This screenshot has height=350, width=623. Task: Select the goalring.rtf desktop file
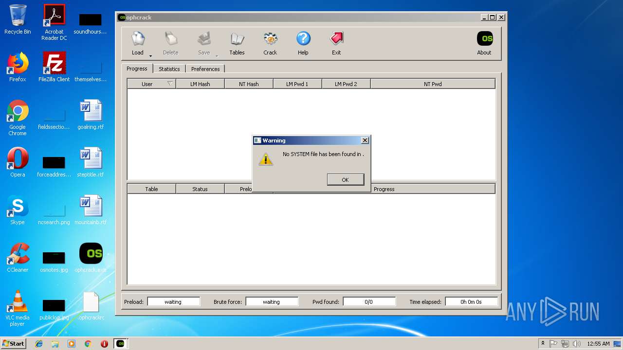[91, 115]
